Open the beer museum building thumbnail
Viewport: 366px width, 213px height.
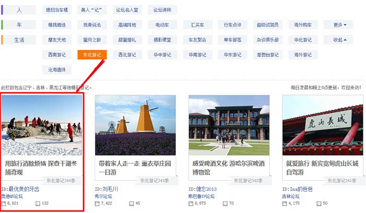229,125
